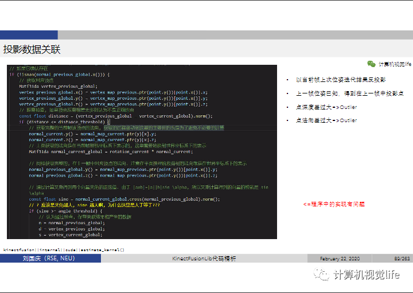Viewport: 413px width, 293px height.
Task: Click the line assigning normal_previous_global.y()
Action: pyautogui.click(x=123, y=170)
